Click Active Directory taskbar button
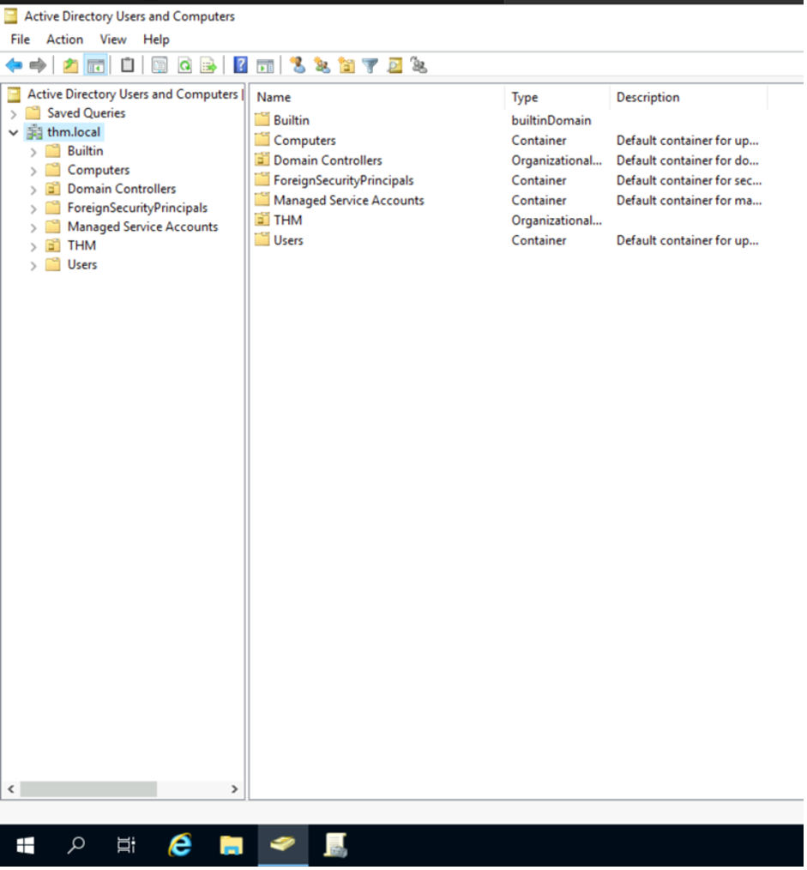Viewport: 807px width, 870px height. tap(283, 846)
